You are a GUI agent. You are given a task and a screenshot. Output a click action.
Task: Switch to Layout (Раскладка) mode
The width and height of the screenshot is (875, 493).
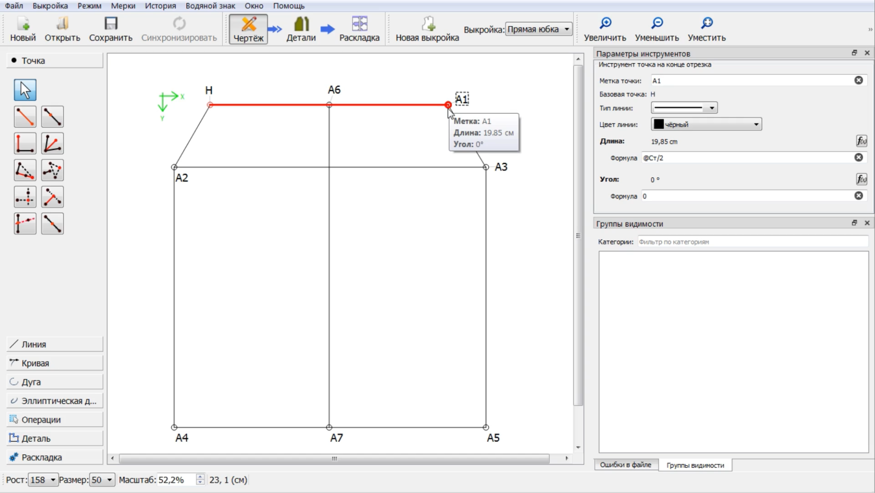point(359,29)
